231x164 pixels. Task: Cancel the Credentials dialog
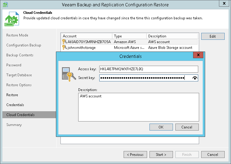[x=187, y=127]
